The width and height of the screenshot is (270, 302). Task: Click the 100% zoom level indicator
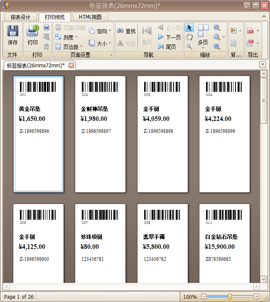190,297
